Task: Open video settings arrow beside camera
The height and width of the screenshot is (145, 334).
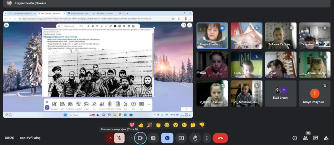Action: coord(131,138)
